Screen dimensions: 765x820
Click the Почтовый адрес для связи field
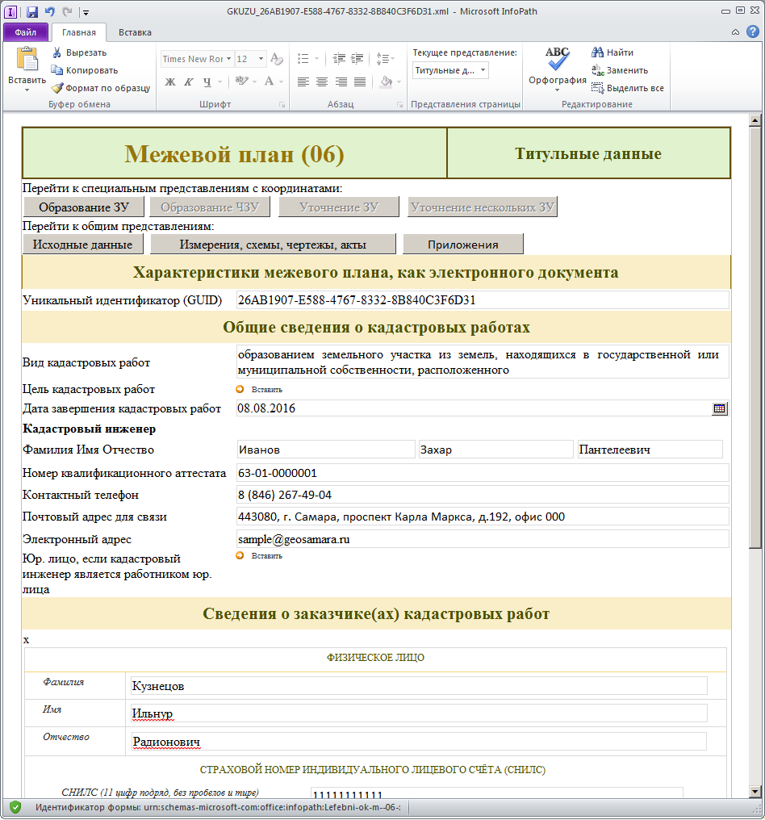coord(483,517)
